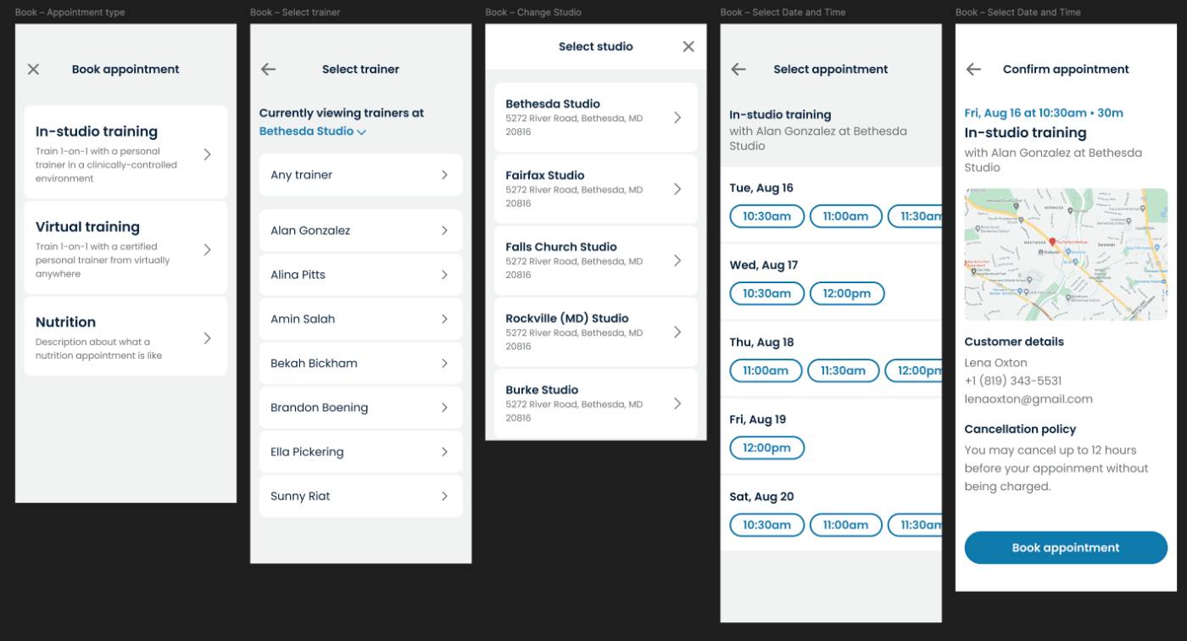Click the lenaoxton@gmail.com email text
The height and width of the screenshot is (641, 1187).
click(x=1028, y=399)
